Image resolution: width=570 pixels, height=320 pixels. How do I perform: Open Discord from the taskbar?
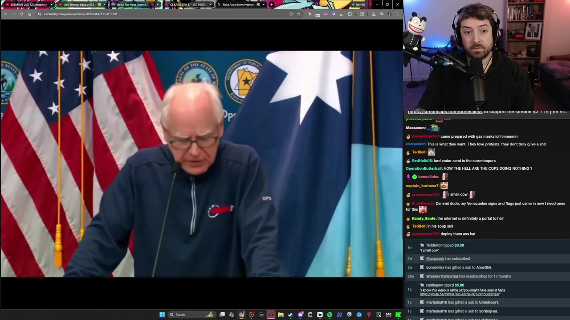[x=300, y=315]
